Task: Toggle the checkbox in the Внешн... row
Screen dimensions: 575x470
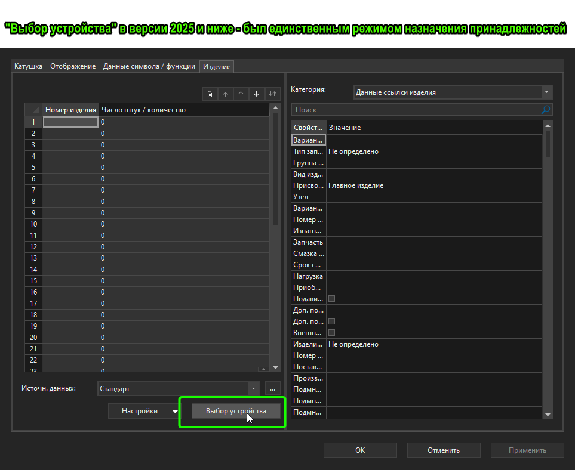Action: coord(331,333)
